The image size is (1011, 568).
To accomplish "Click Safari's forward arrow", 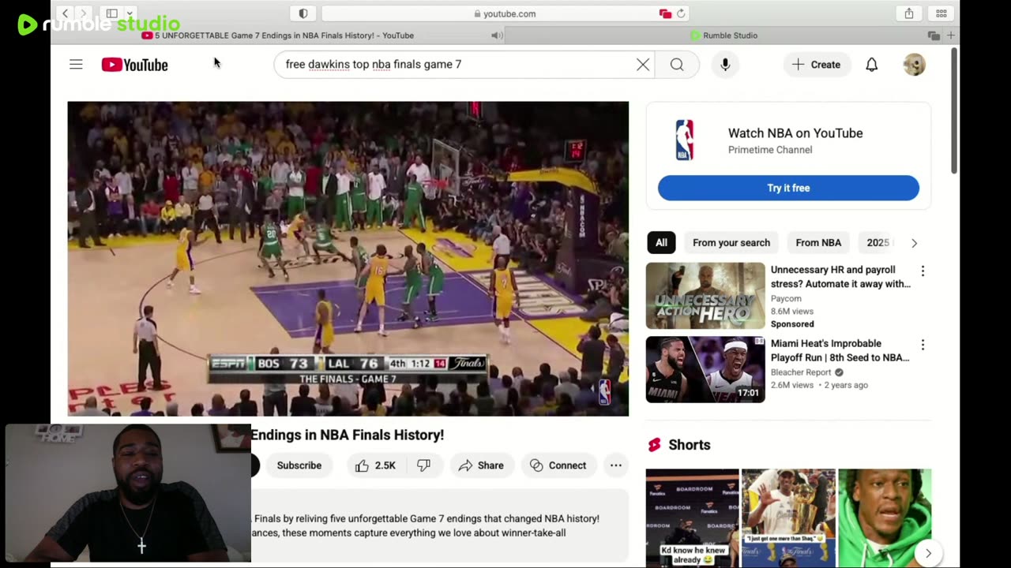I will [x=83, y=13].
